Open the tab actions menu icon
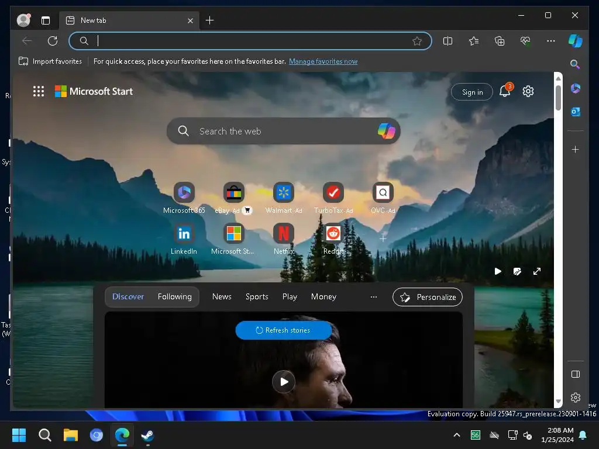The image size is (599, 449). tap(46, 20)
